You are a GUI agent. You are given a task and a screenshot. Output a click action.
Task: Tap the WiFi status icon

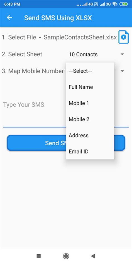tap(114, 4)
